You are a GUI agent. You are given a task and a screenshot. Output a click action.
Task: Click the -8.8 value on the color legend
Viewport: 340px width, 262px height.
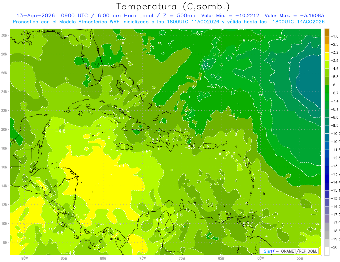tap(335, 117)
